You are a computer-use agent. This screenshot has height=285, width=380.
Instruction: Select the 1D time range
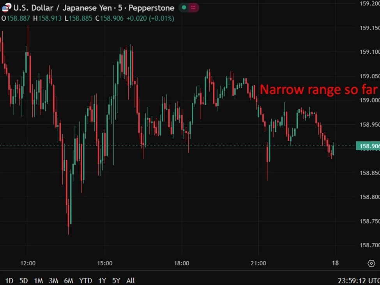click(x=9, y=280)
